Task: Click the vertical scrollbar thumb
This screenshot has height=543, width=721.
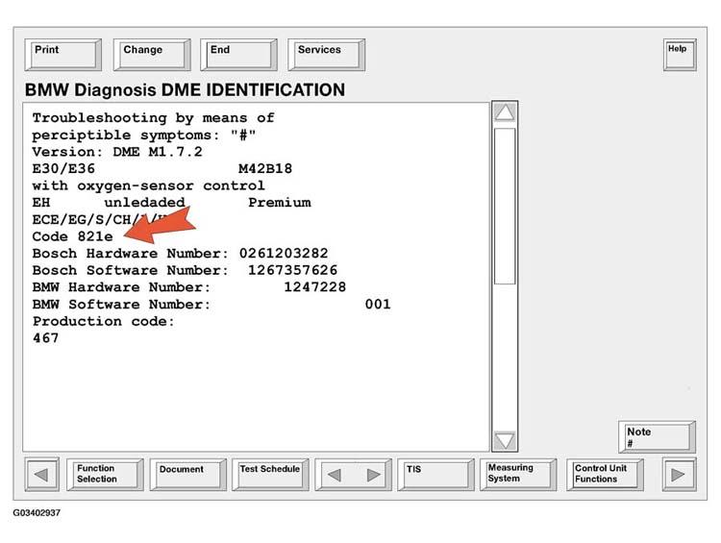Action: 505,207
